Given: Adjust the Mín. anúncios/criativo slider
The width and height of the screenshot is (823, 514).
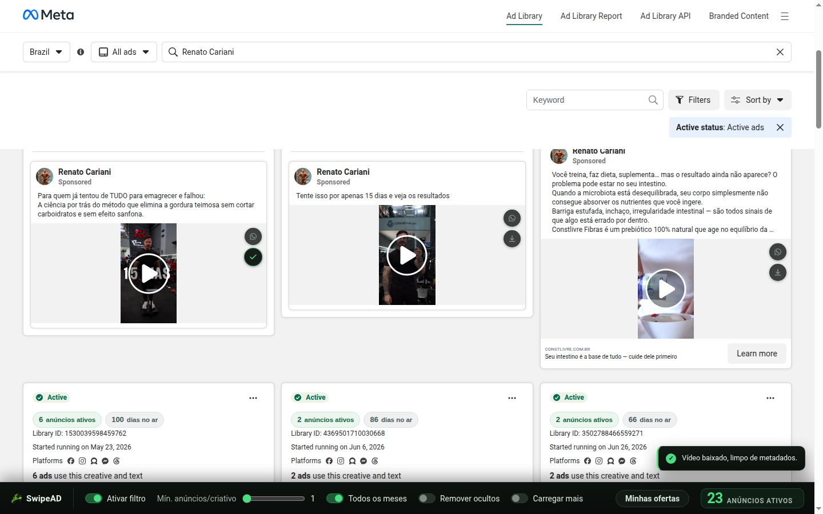Looking at the screenshot, I should click(x=274, y=499).
